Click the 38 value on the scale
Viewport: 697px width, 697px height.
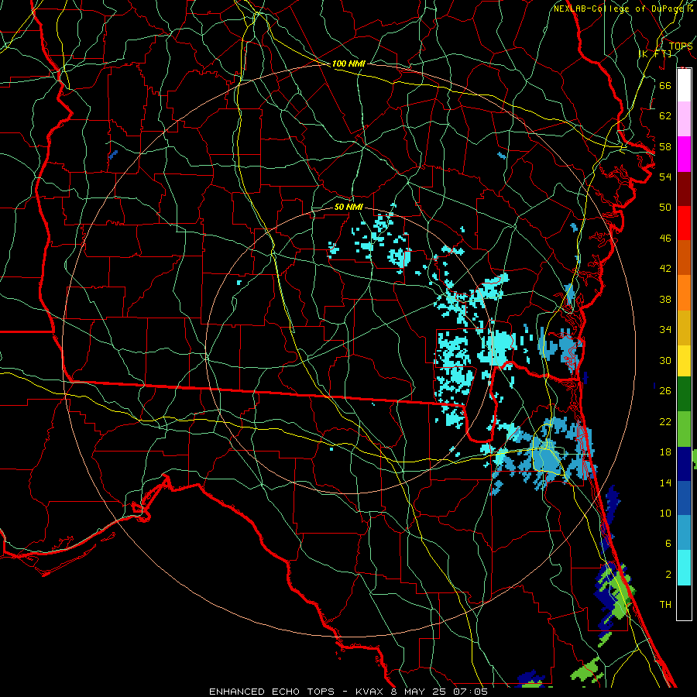665,299
